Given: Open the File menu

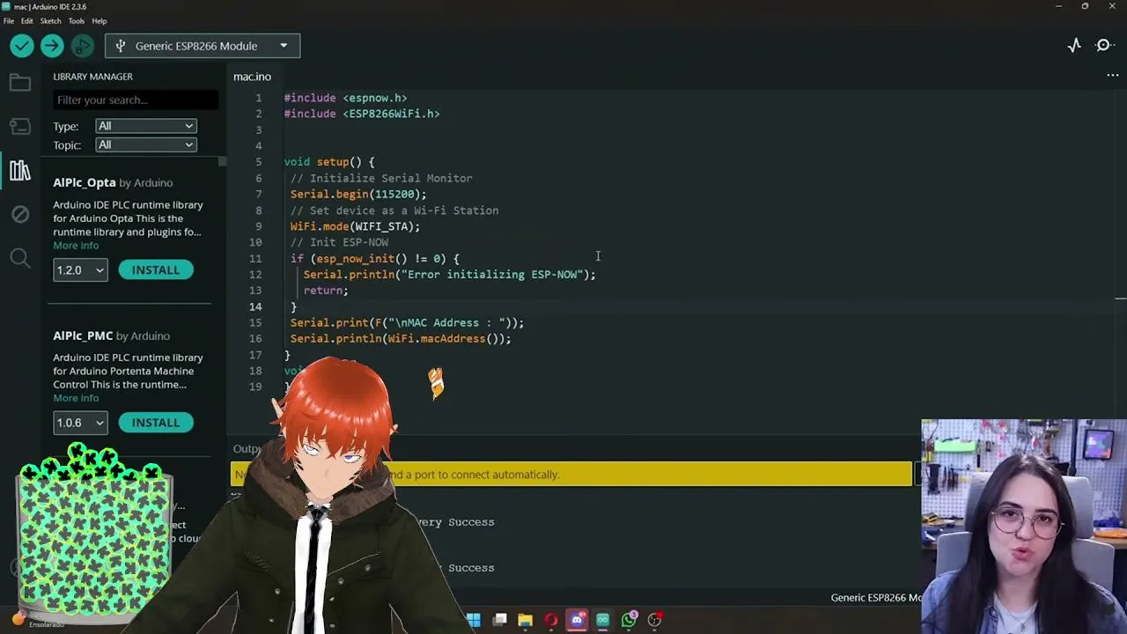Looking at the screenshot, I should (9, 21).
